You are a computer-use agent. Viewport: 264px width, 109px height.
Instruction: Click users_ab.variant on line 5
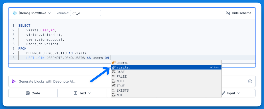point(42,44)
